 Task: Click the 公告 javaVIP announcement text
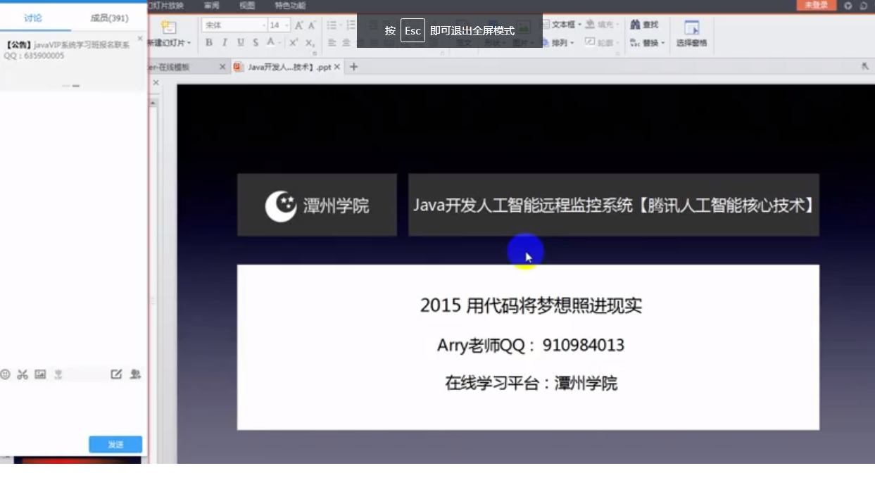pyautogui.click(x=67, y=50)
